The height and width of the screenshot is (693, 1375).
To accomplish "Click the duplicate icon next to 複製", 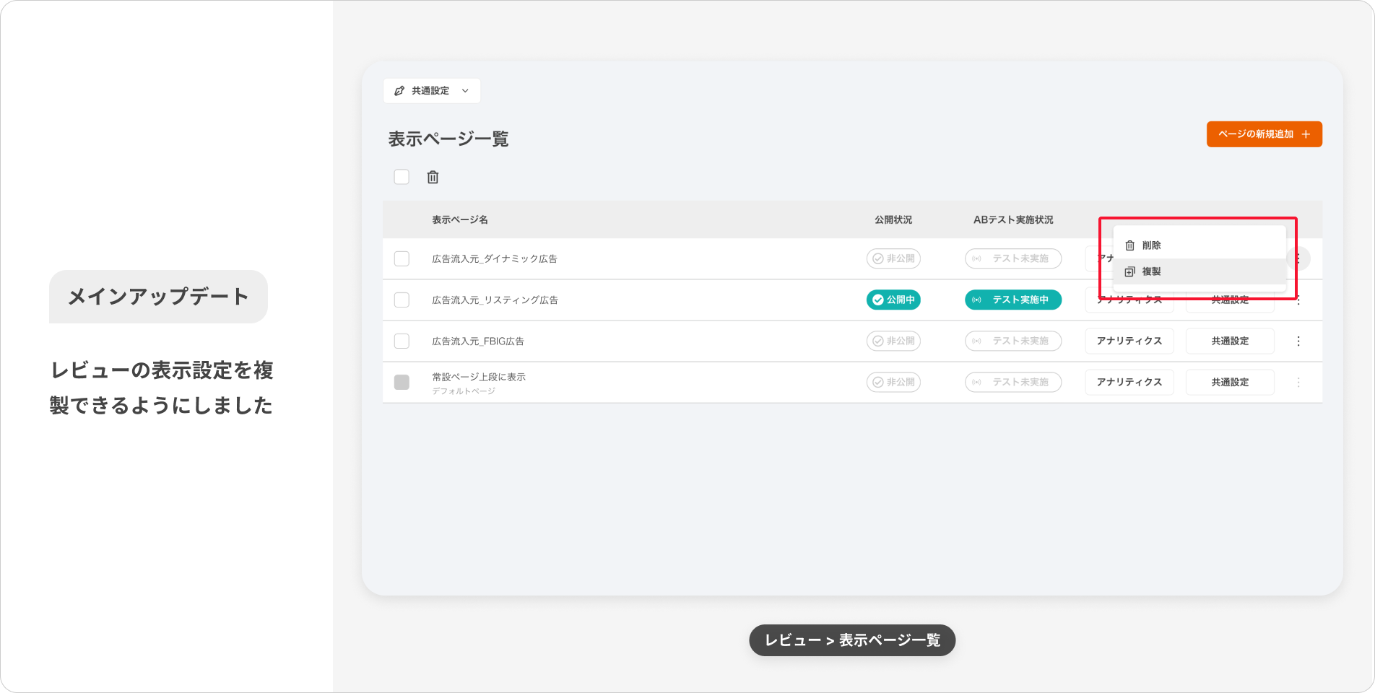I will tap(1129, 271).
